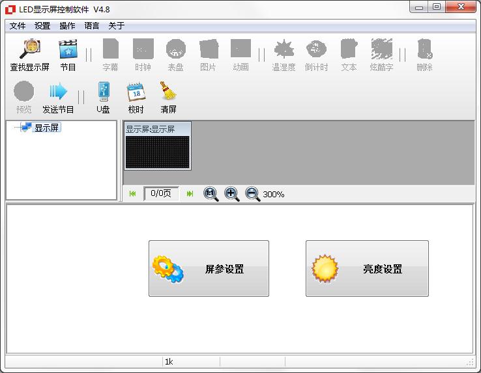Click the zoom in magnifier icon
This screenshot has height=373, width=481.
231,193
